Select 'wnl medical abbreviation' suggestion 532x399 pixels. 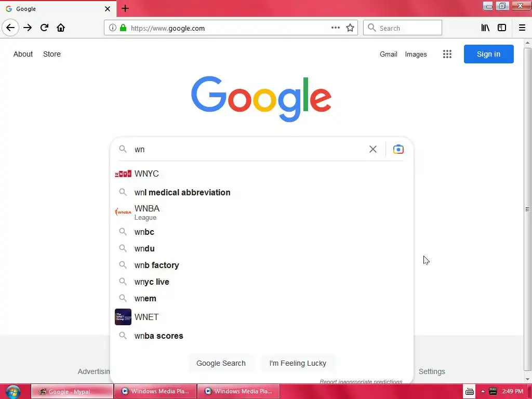pos(262,192)
